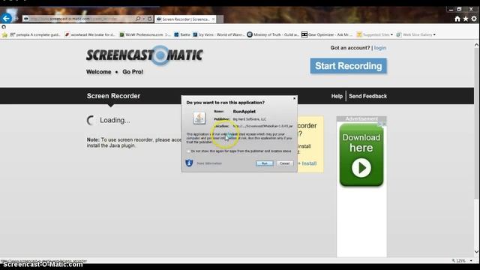Viewport: 480px width, 270px height.
Task: Open the browser Home icon
Action: (457, 19)
